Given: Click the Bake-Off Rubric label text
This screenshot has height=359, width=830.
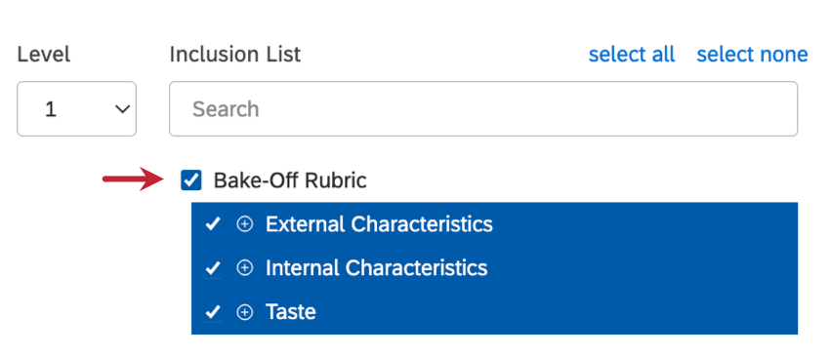Looking at the screenshot, I should 290,180.
